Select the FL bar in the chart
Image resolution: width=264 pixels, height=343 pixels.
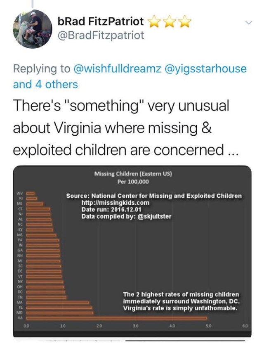(59, 308)
